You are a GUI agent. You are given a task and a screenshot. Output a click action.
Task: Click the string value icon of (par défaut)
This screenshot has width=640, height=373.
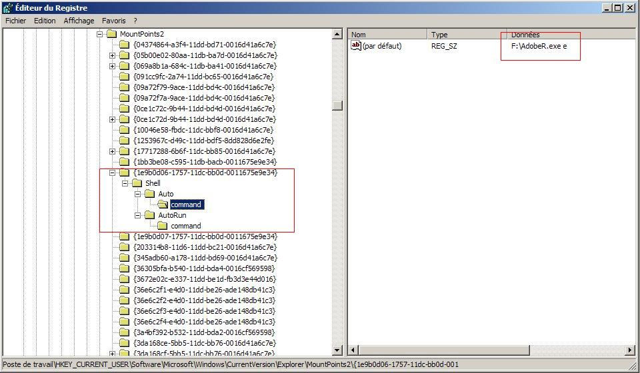(x=356, y=46)
